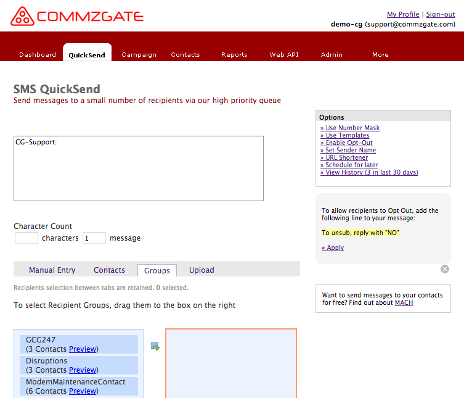Switch to Contacts recipients tab
The width and height of the screenshot is (464, 398).
pos(109,270)
